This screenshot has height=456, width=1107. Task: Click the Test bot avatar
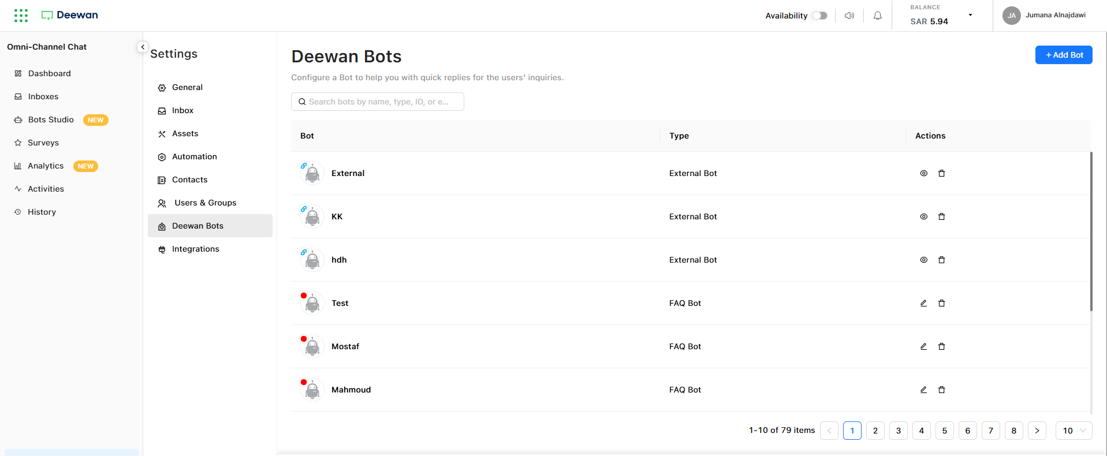312,303
